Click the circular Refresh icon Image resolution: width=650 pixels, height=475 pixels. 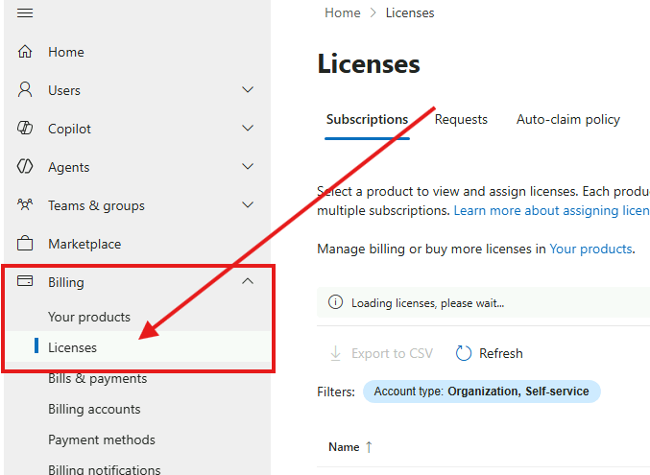tap(464, 353)
